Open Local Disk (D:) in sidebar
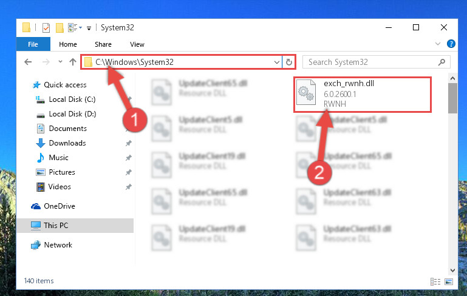The image size is (467, 296). pyautogui.click(x=72, y=114)
